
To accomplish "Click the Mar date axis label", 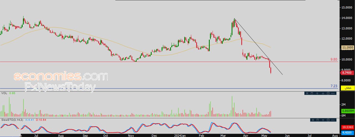I will [x=223, y=136].
